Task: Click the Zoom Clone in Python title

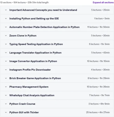Action: tap(23, 35)
